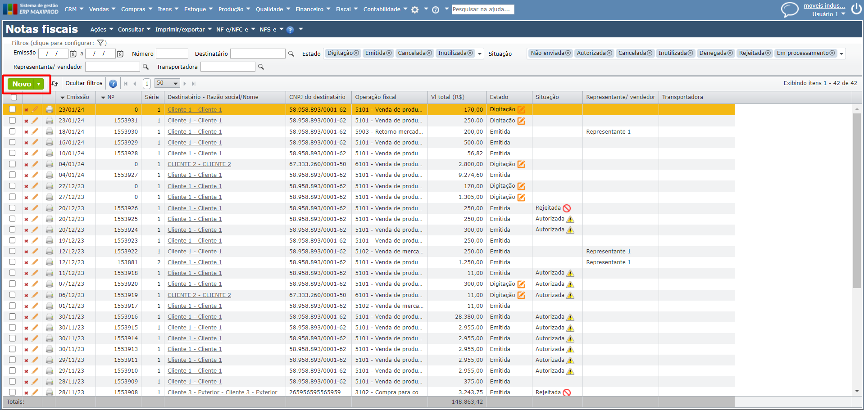Toggle the select-all checkbox in table header

[14, 97]
